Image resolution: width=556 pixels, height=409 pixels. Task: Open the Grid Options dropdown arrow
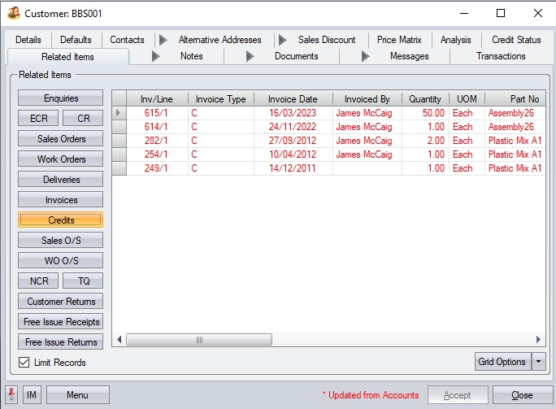point(538,362)
